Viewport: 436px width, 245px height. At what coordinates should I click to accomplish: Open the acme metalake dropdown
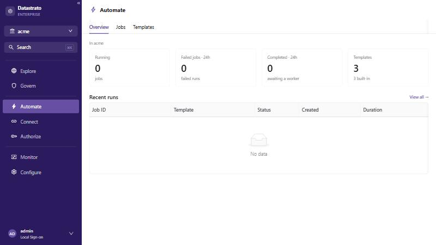tap(41, 31)
